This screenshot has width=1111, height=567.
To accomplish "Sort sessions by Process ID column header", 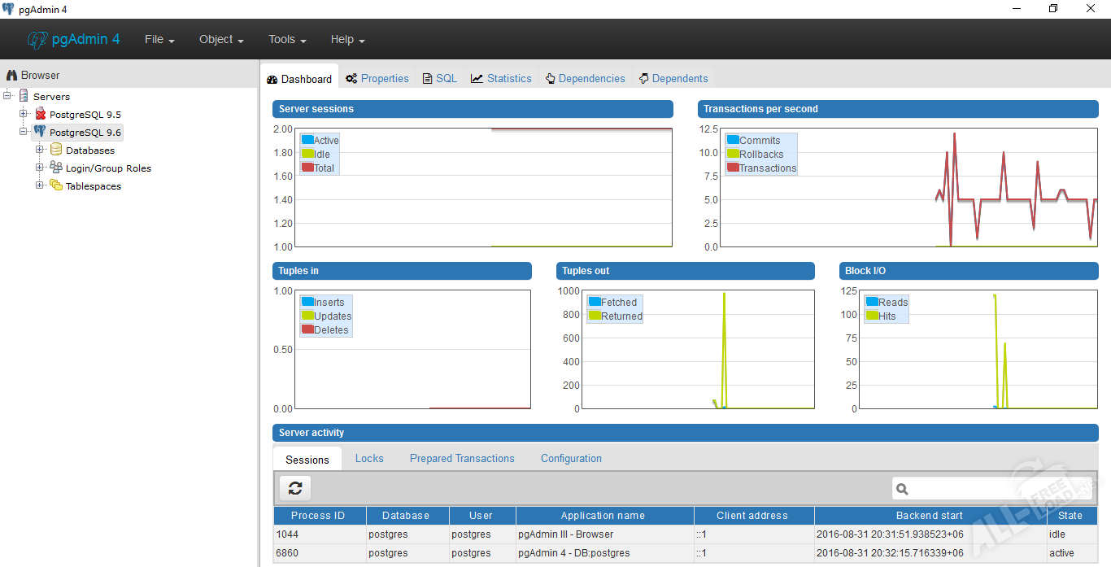I will [319, 516].
